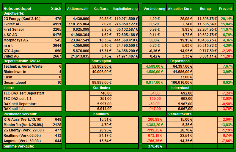
Task: Select the 13,83% percent cell
Action: click(x=225, y=125)
